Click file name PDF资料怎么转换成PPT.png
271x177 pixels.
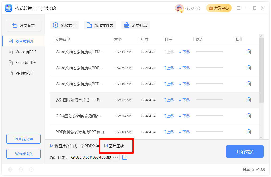[80, 132]
